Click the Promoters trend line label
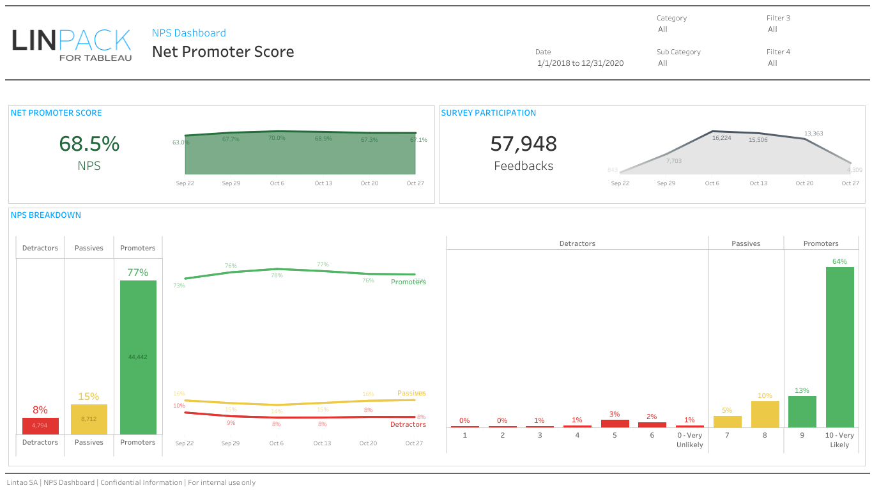 [x=408, y=282]
